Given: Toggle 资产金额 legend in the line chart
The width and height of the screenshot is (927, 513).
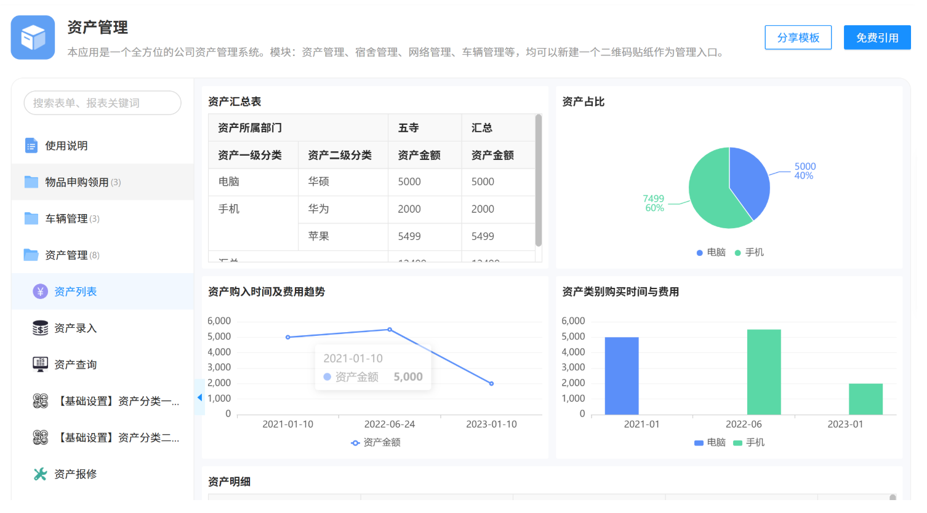Looking at the screenshot, I should pyautogui.click(x=375, y=442).
